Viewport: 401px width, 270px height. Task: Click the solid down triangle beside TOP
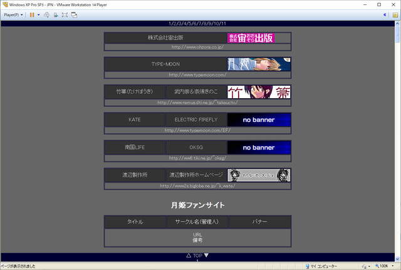[x=206, y=255]
